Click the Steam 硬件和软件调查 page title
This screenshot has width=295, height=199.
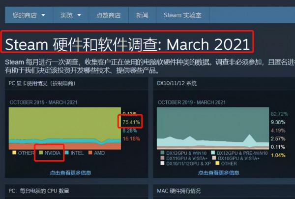pos(127,44)
